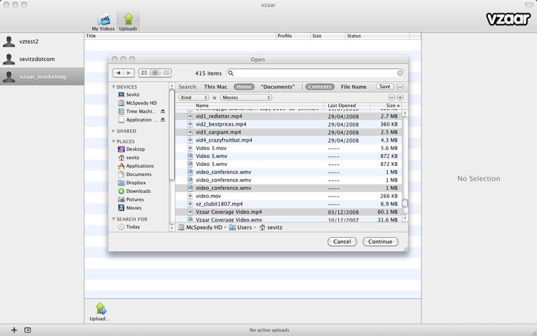Switch search mode to File Name
Screen dimensions: 537x336
pos(354,87)
